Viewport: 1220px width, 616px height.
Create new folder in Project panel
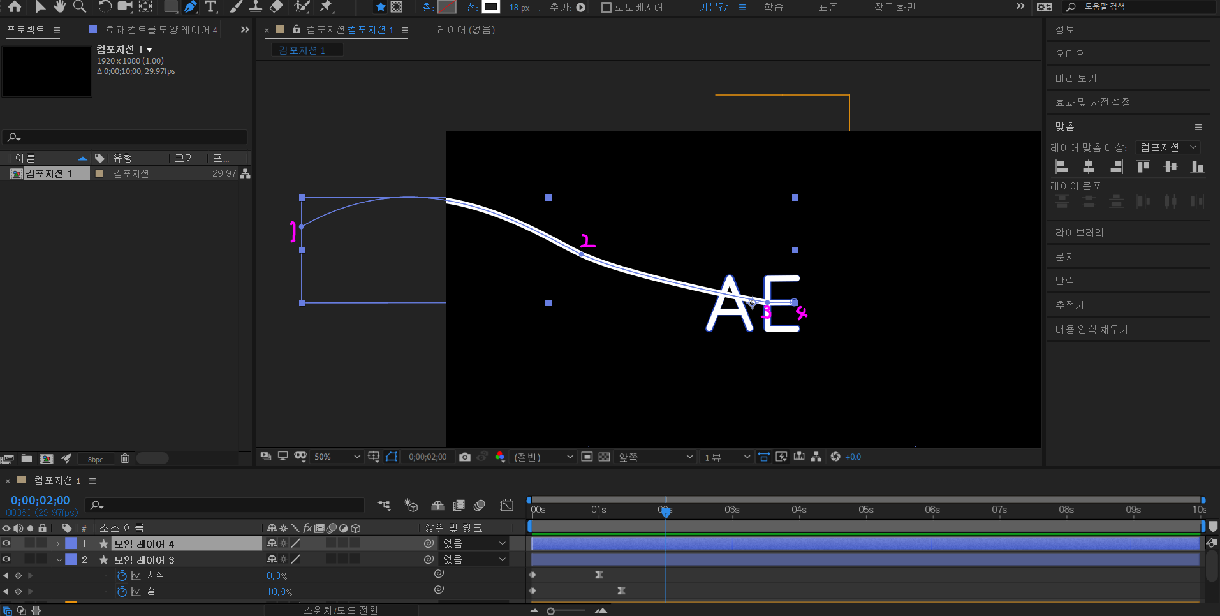pyautogui.click(x=27, y=458)
